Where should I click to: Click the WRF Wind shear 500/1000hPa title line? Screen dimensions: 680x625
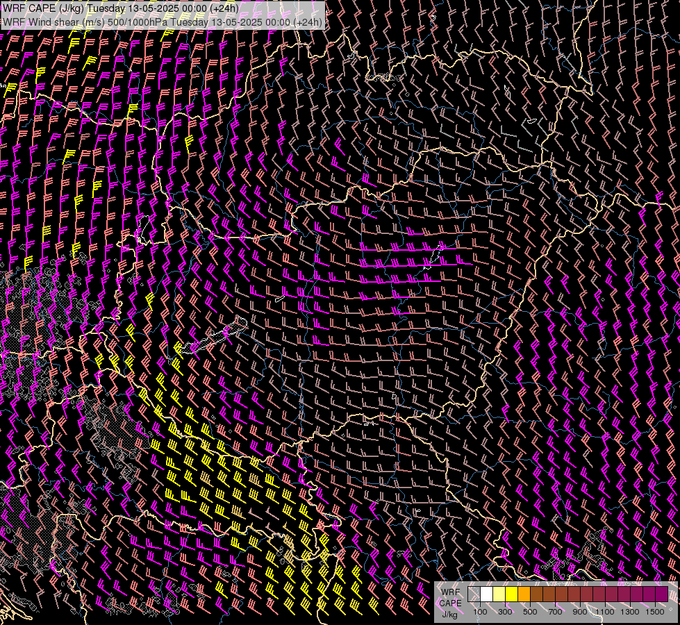163,22
